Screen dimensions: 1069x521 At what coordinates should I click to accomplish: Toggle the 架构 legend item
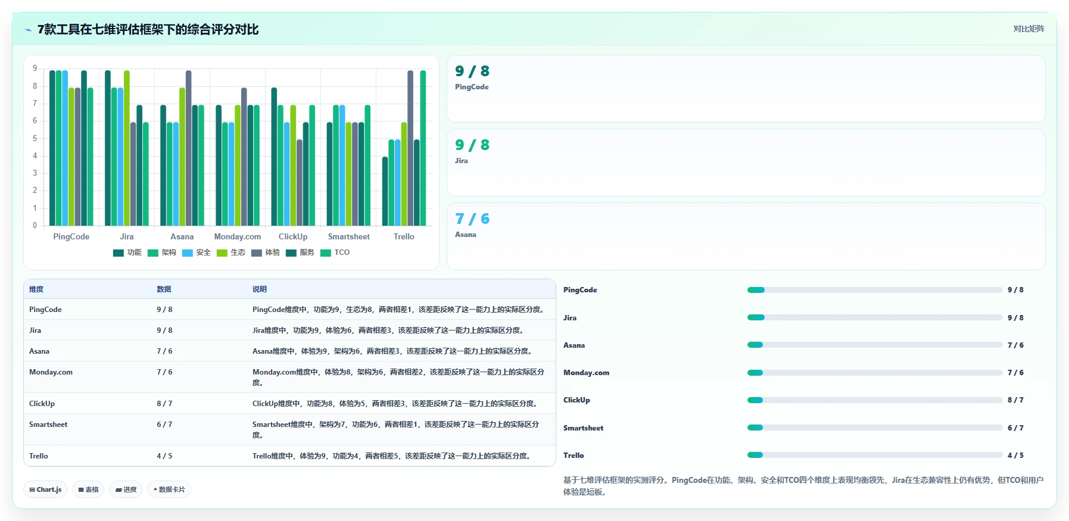(x=162, y=252)
